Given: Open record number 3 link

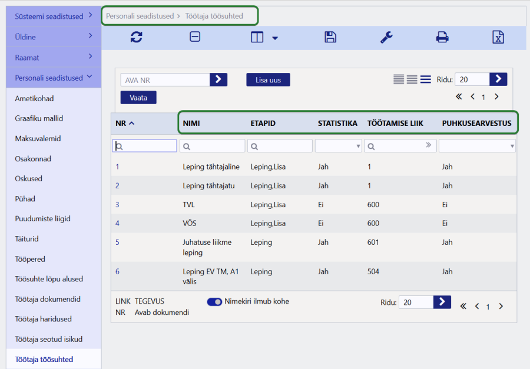Looking at the screenshot, I should click(x=117, y=205).
